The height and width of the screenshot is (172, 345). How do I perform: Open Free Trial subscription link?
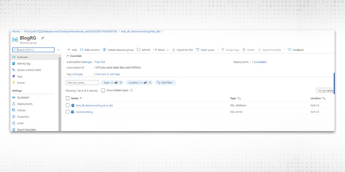point(100,62)
